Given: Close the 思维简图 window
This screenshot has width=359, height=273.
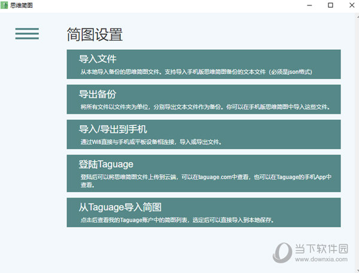Looking at the screenshot, I should [x=352, y=5].
